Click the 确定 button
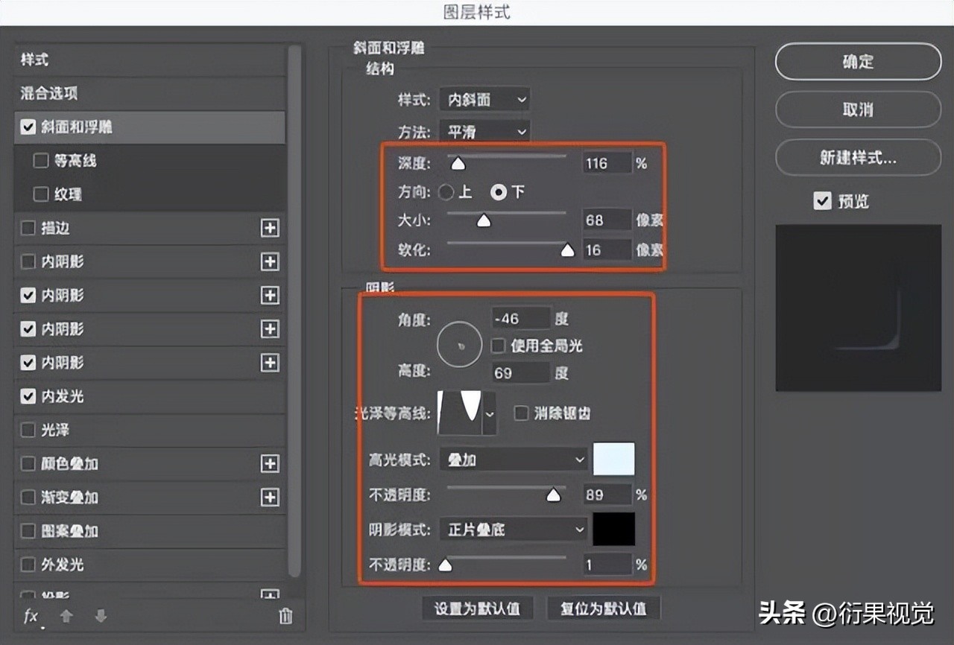This screenshot has height=645, width=954. (857, 62)
